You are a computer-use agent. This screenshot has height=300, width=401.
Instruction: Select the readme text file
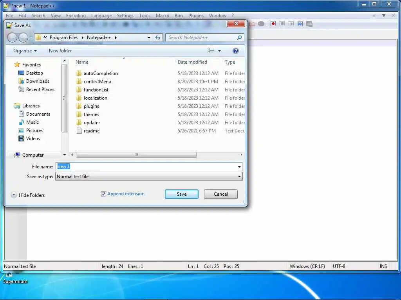pos(91,131)
